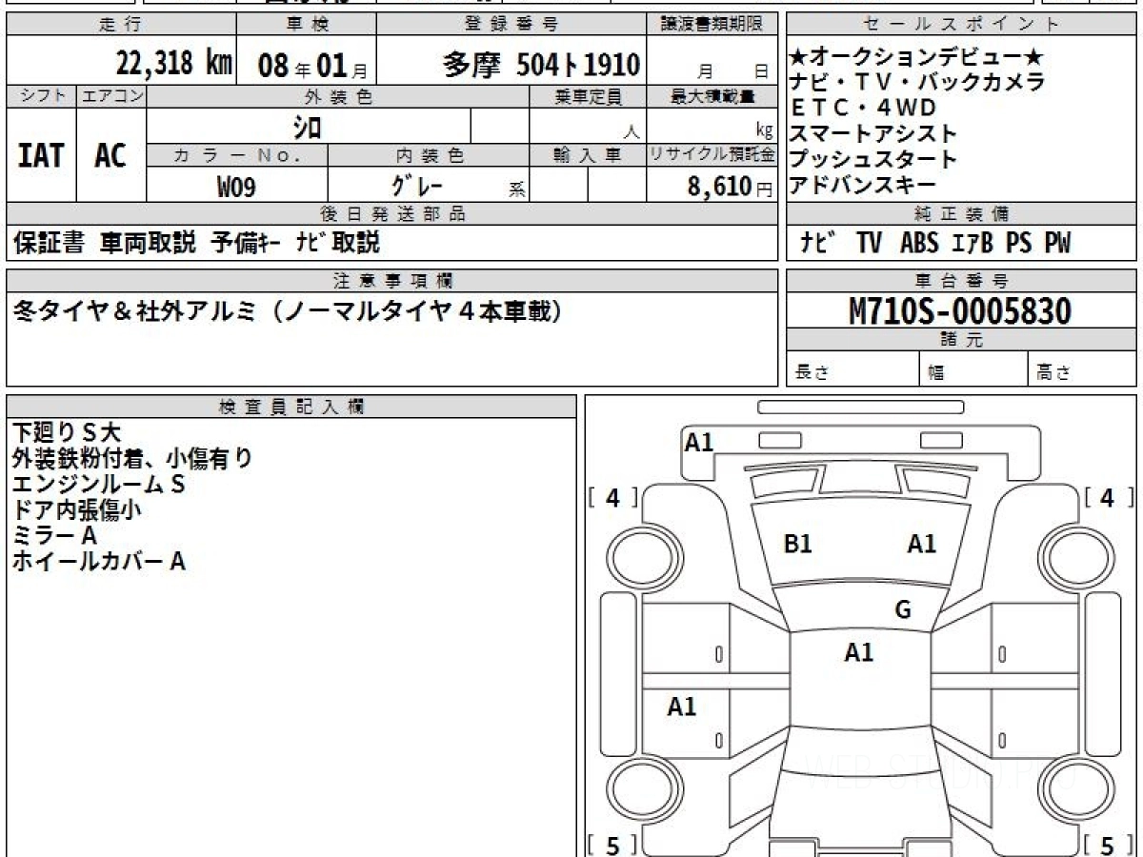The image size is (1143, 857).
Task: Click 純正装備 section header
Action: (962, 213)
